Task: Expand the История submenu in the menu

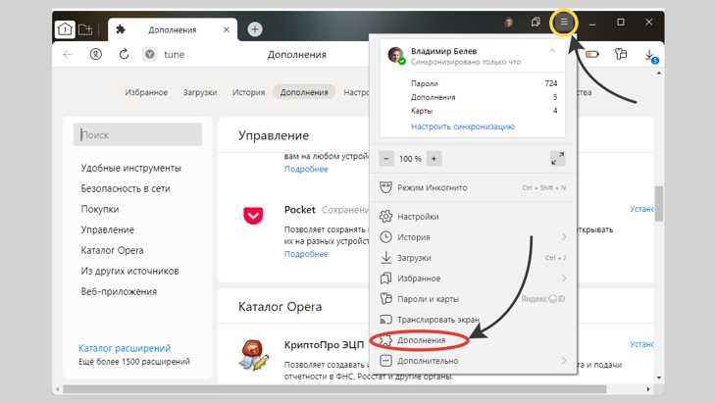Action: [x=564, y=237]
